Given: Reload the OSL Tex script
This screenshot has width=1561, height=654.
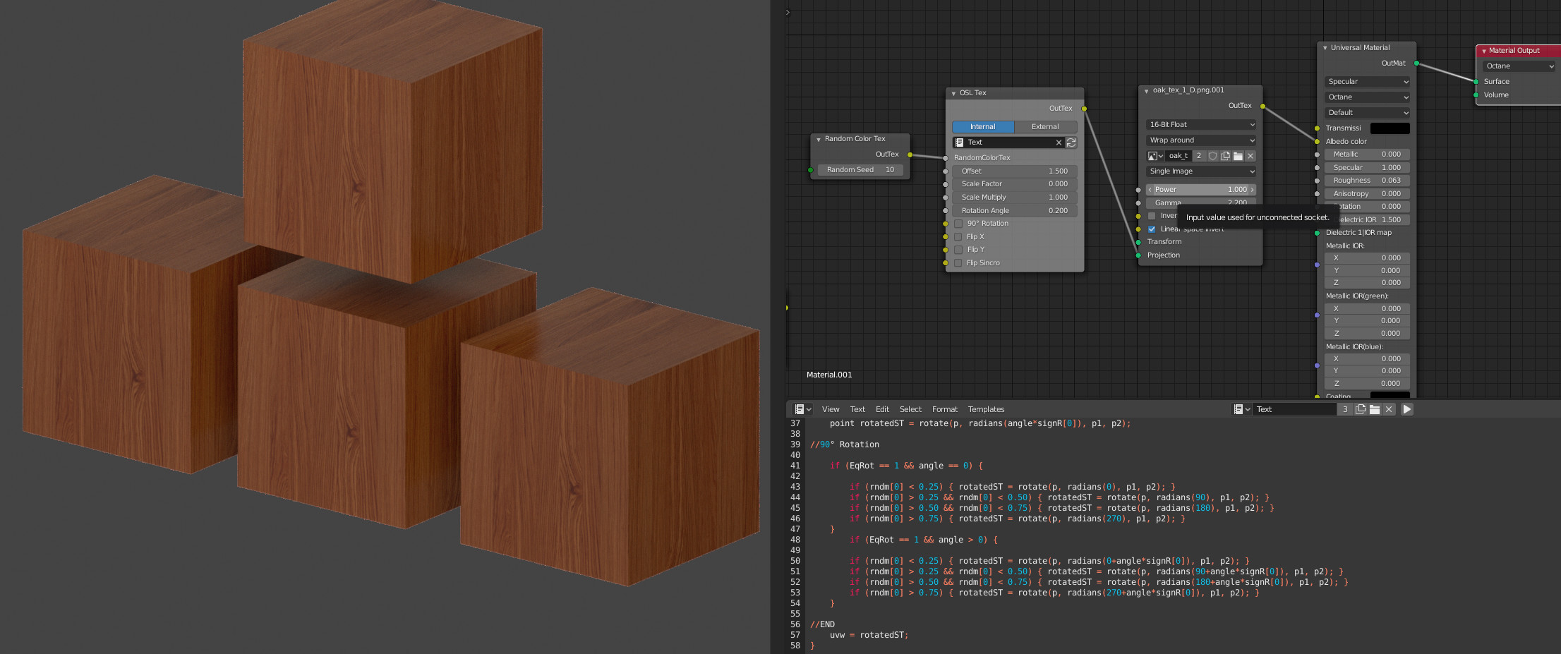Looking at the screenshot, I should coord(1071,143).
